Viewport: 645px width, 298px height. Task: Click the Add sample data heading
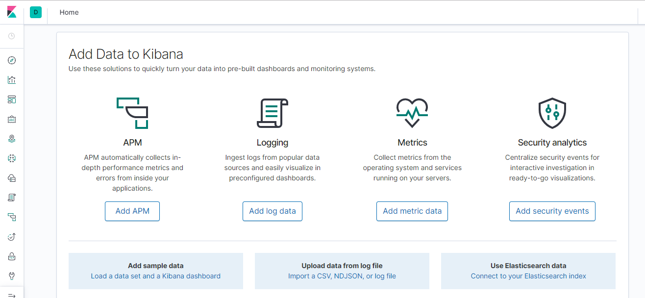coord(156,266)
